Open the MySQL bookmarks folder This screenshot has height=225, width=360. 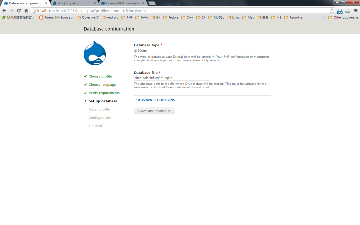pyautogui.click(x=216, y=17)
